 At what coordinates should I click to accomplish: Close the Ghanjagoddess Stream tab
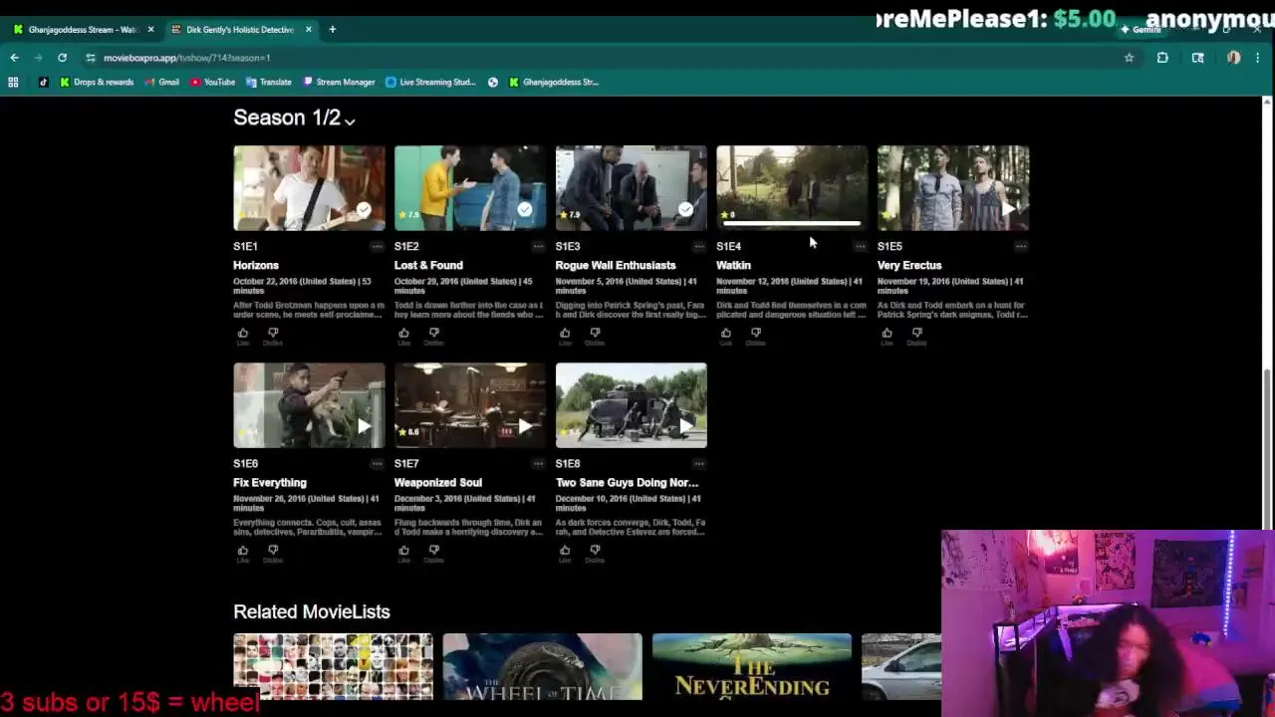click(x=150, y=29)
